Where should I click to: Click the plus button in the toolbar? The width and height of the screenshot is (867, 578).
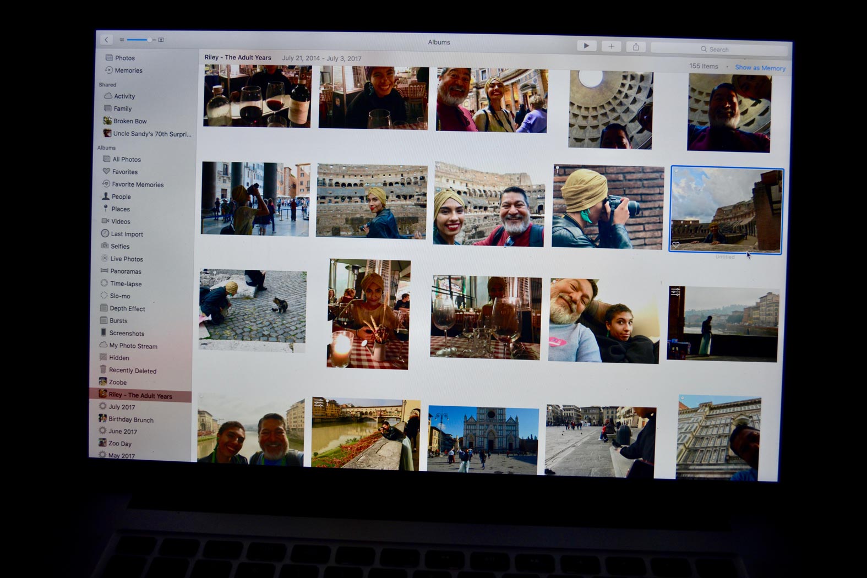click(611, 47)
